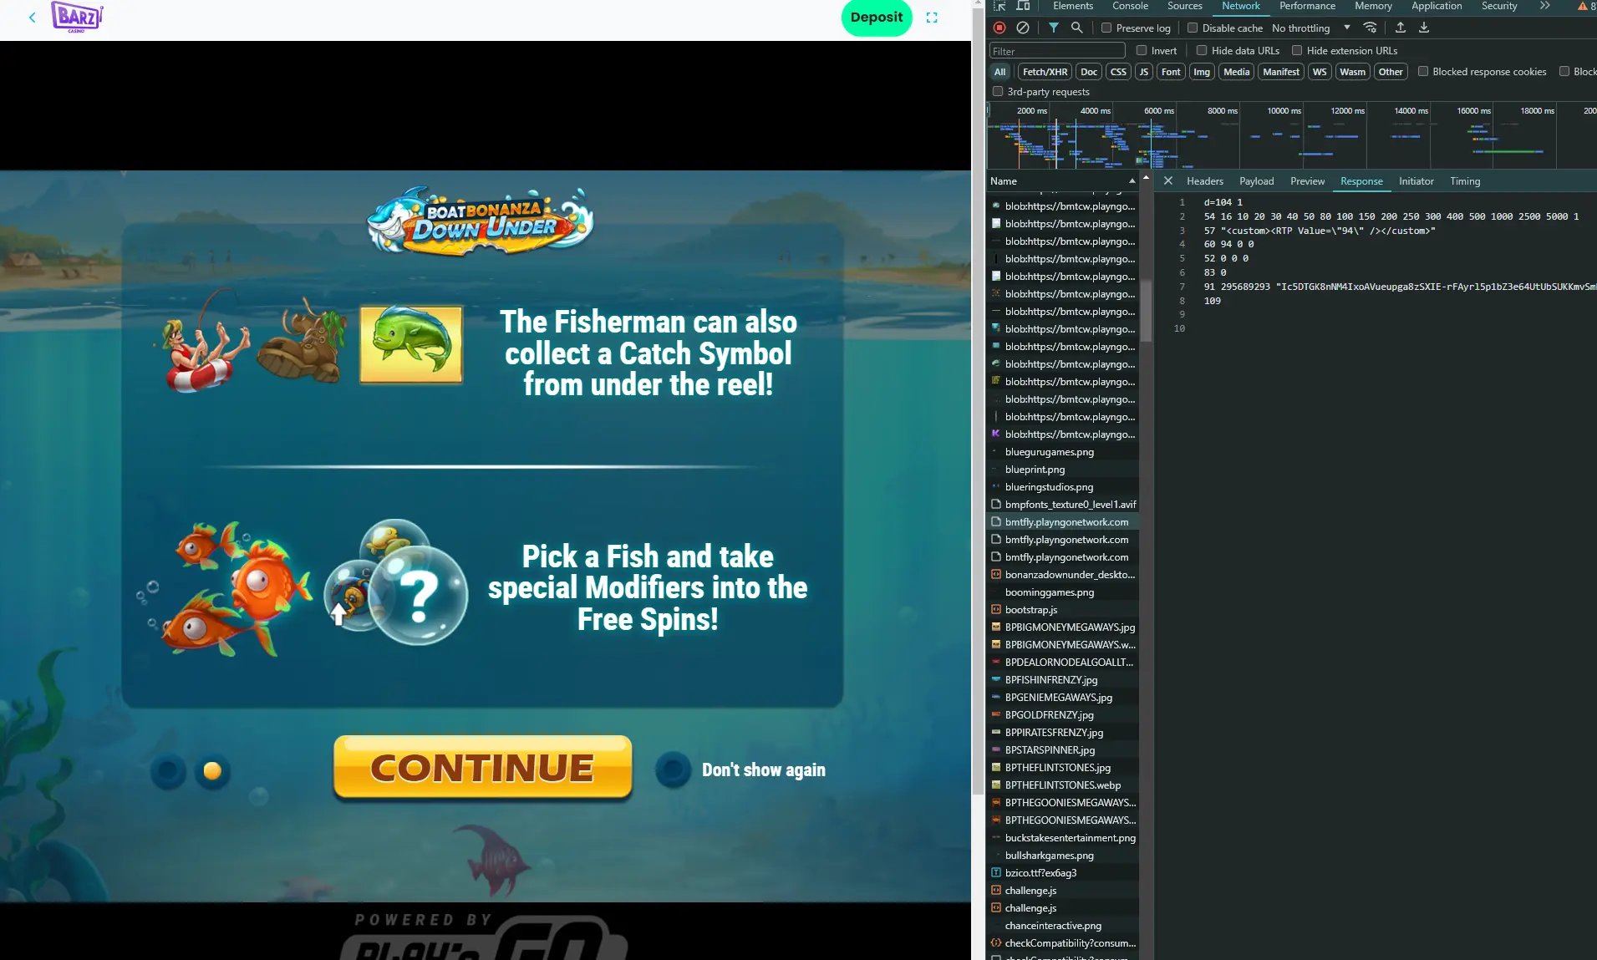
Task: Click the second highlighted page dot
Action: point(212,770)
